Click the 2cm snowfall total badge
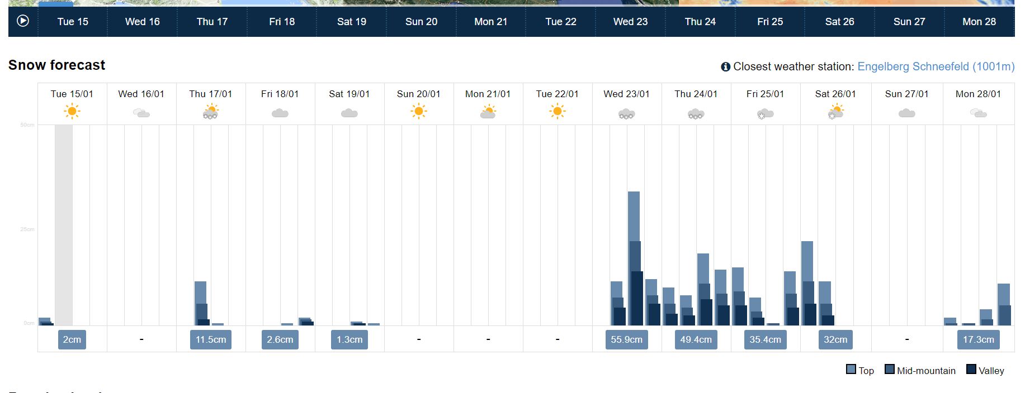1025x393 pixels. tap(72, 339)
